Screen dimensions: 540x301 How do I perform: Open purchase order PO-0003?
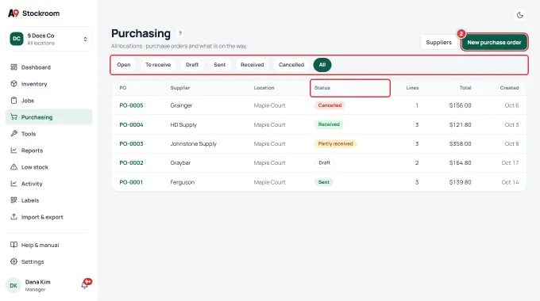[131, 143]
